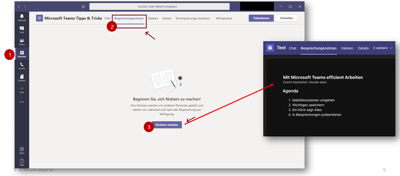The image size is (400, 176).
Task: Open the Hilfe help icon
Action: (22, 162)
